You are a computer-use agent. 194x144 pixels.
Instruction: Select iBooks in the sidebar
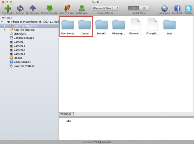coord(29,58)
